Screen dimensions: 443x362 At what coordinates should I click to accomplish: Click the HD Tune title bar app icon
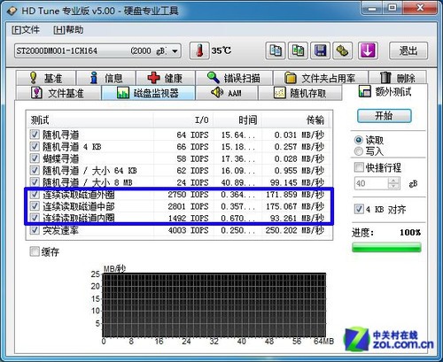[12, 11]
